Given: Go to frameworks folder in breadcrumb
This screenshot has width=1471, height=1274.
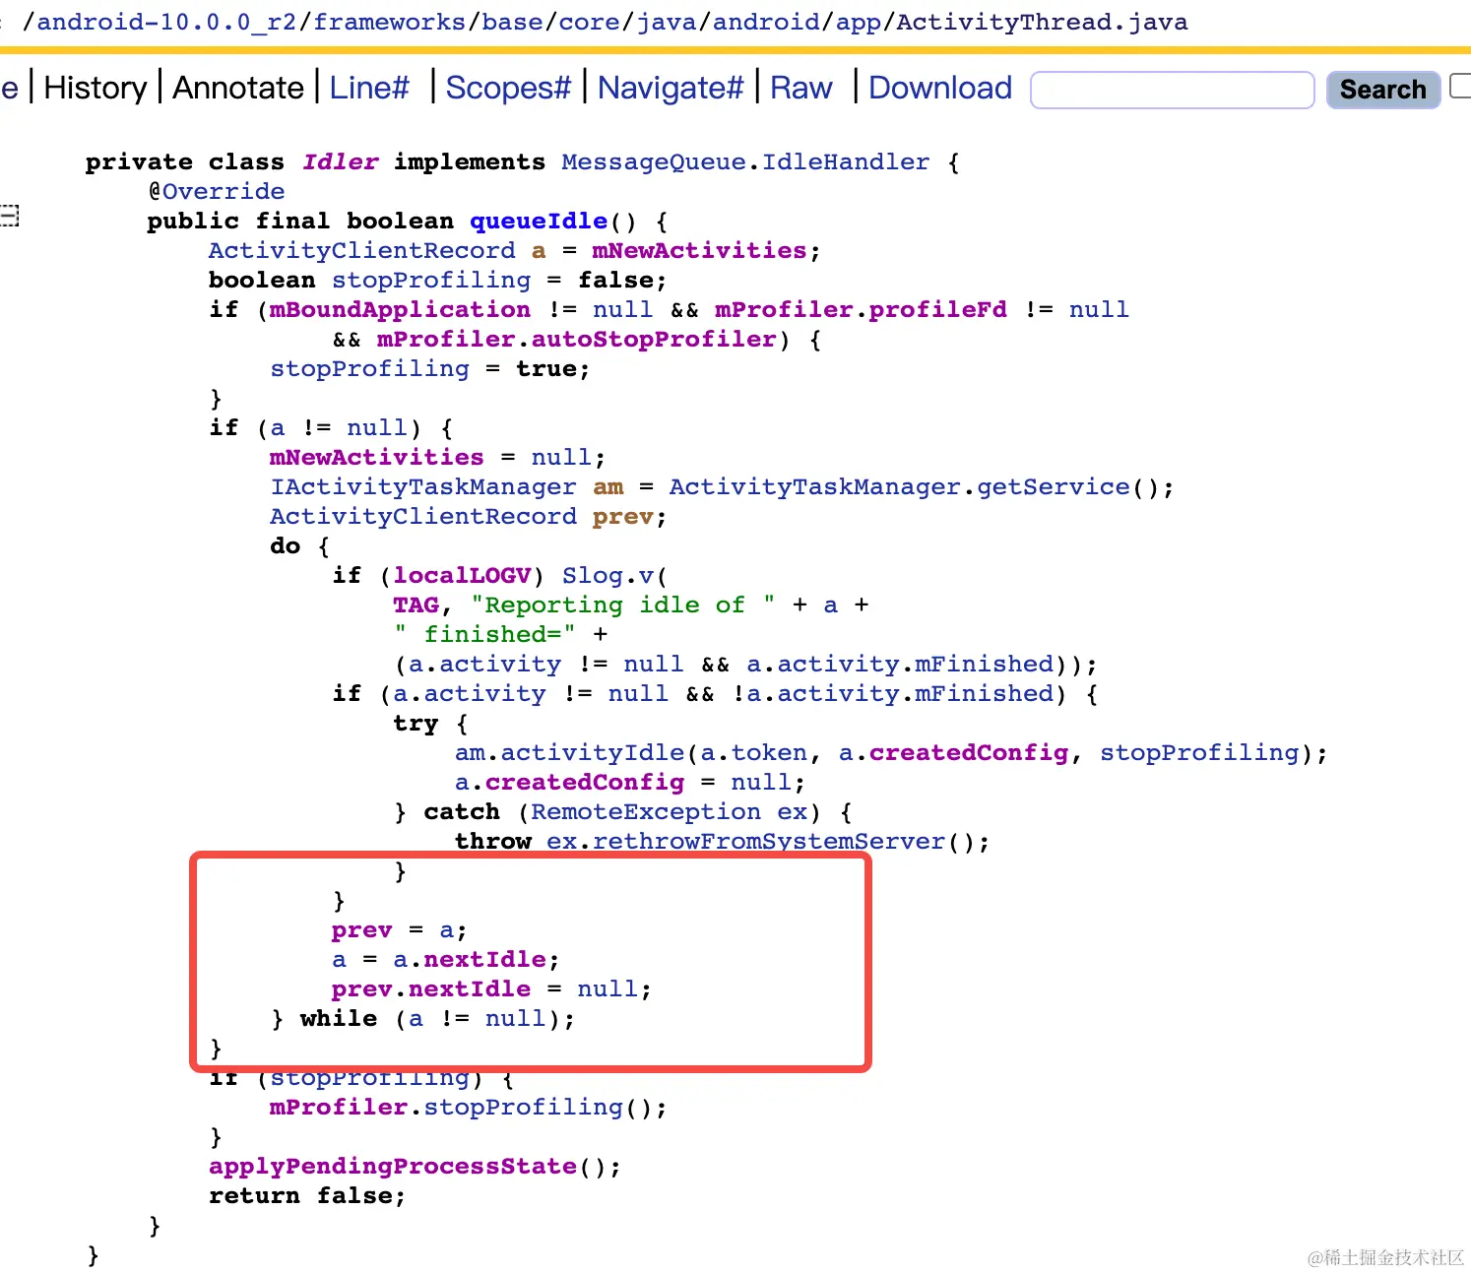Looking at the screenshot, I should click(x=389, y=22).
